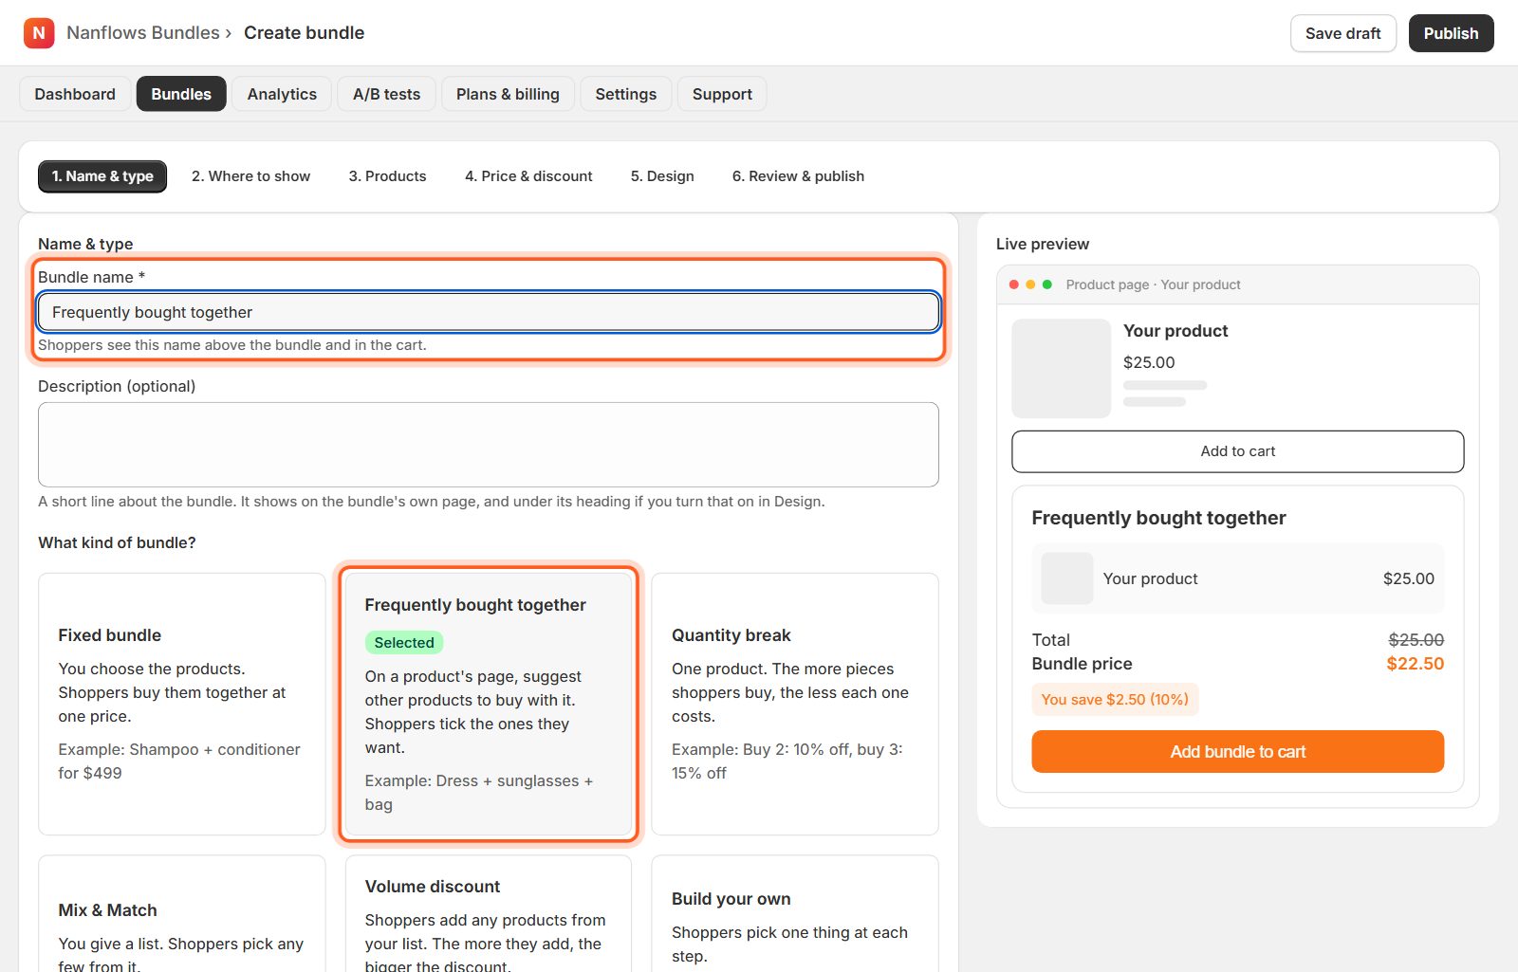The image size is (1518, 972).
Task: Jump to step 2. Where to show
Action: (x=250, y=176)
